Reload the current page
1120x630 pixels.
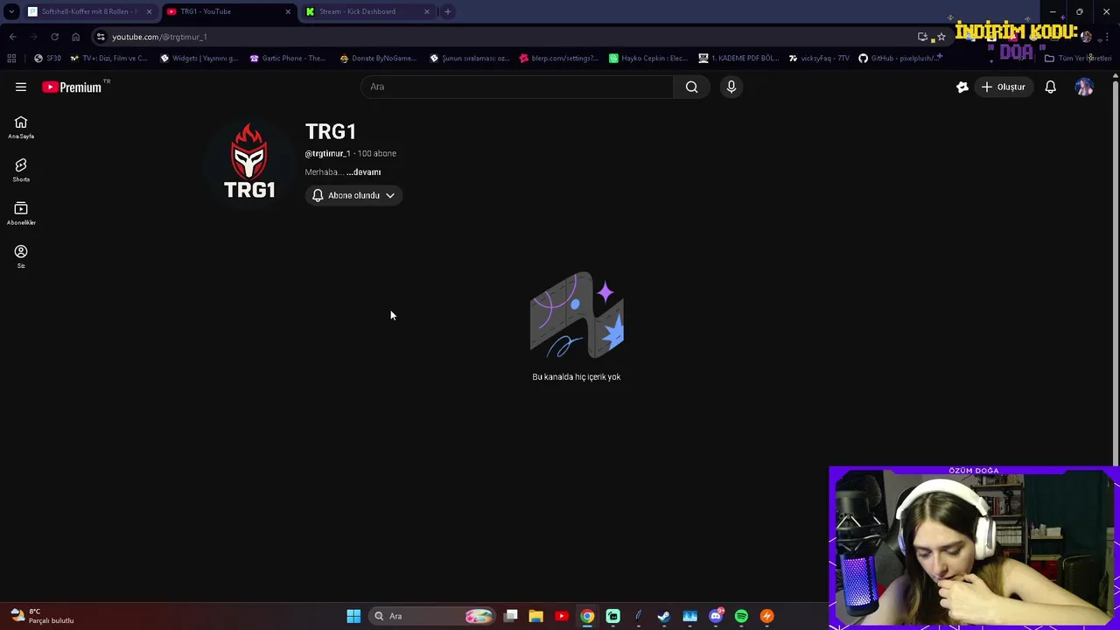(x=54, y=37)
